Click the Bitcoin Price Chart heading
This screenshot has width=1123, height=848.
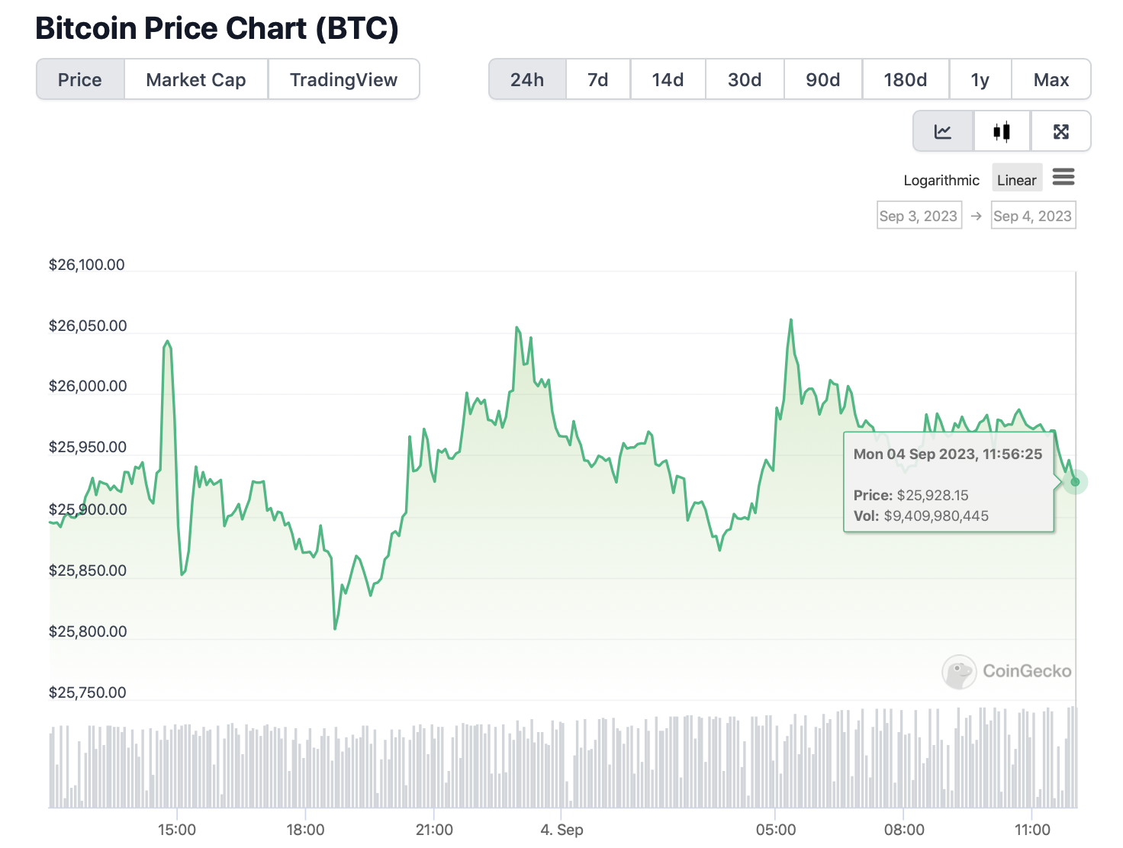(x=217, y=28)
